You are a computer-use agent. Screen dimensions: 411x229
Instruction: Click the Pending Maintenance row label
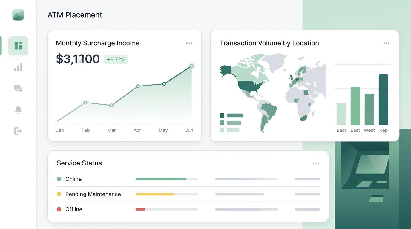tap(93, 194)
